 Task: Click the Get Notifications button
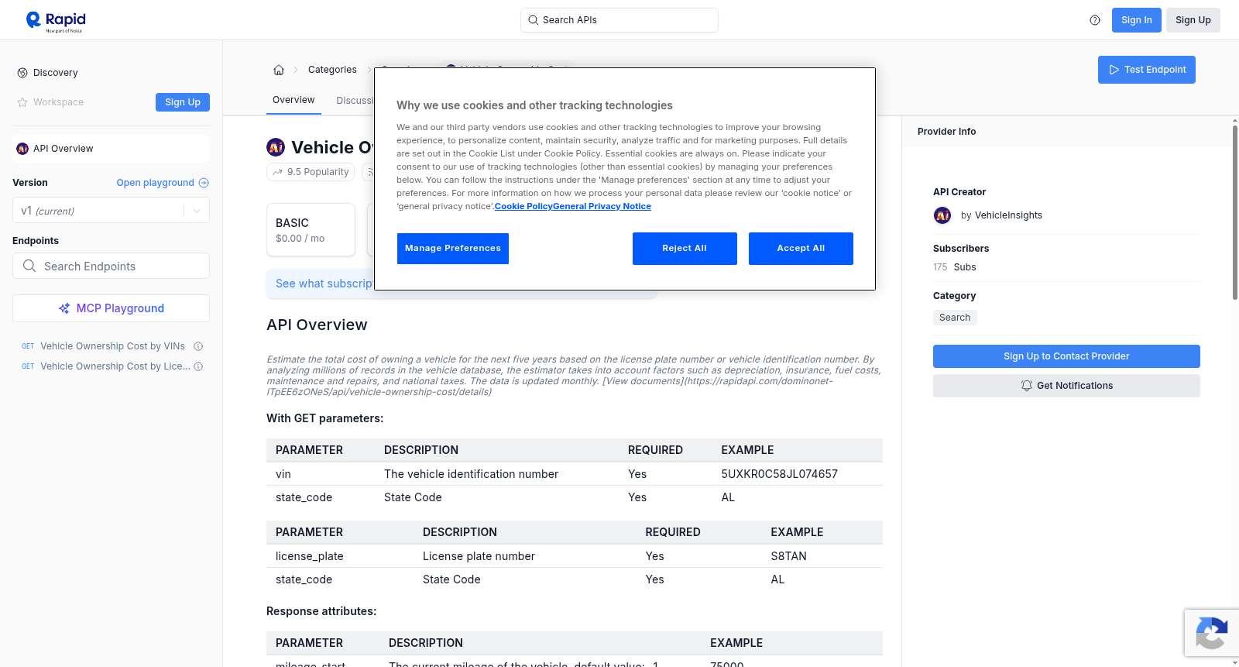[1066, 386]
